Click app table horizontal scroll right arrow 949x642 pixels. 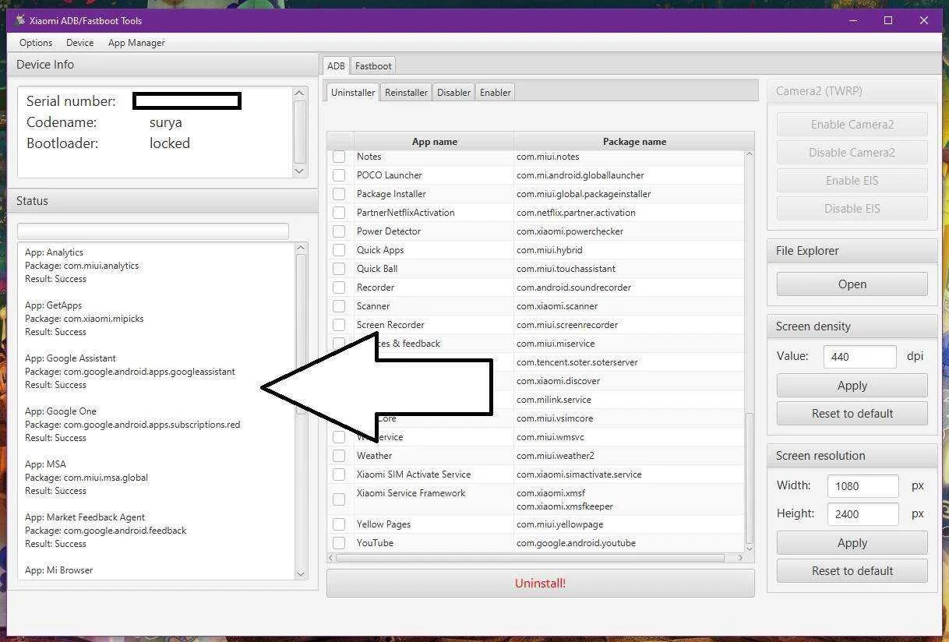pos(740,558)
